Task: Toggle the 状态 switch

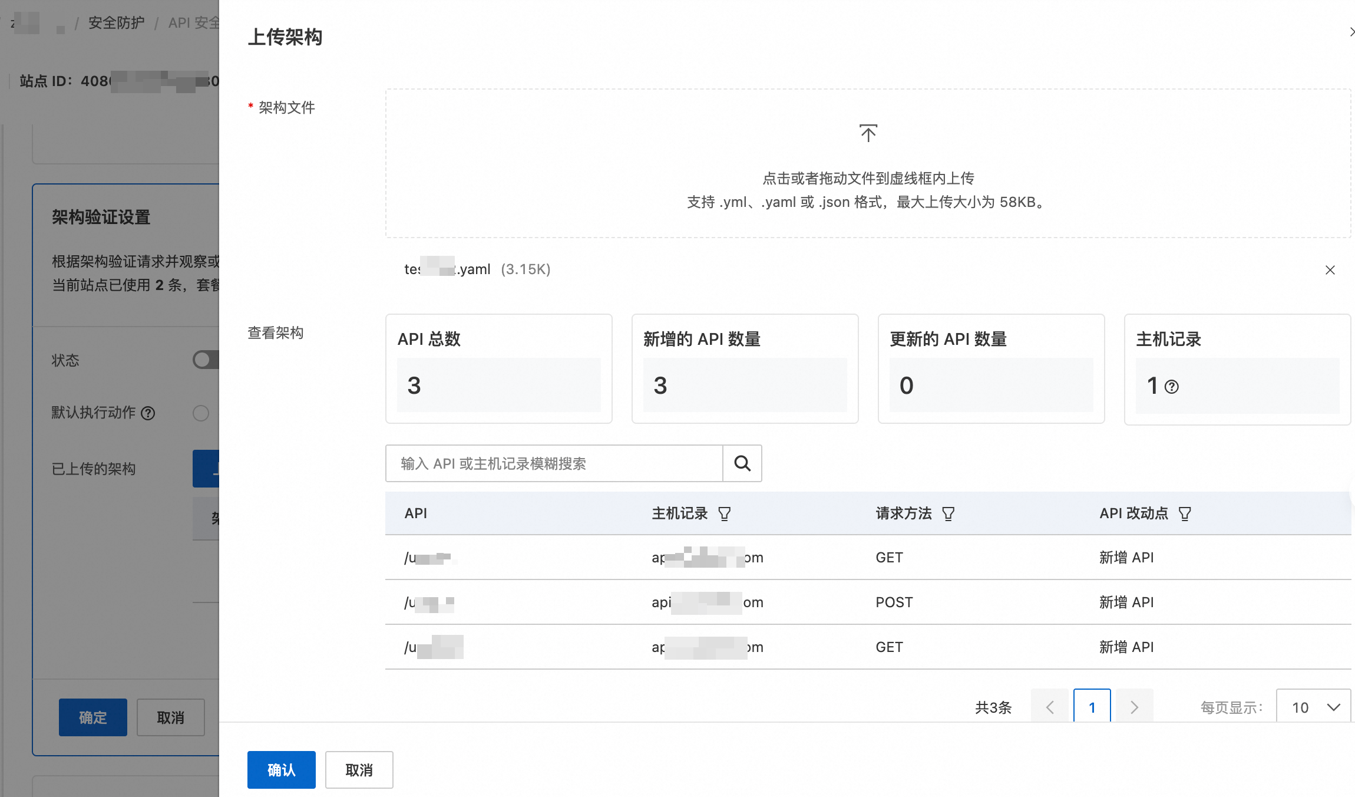Action: point(206,360)
